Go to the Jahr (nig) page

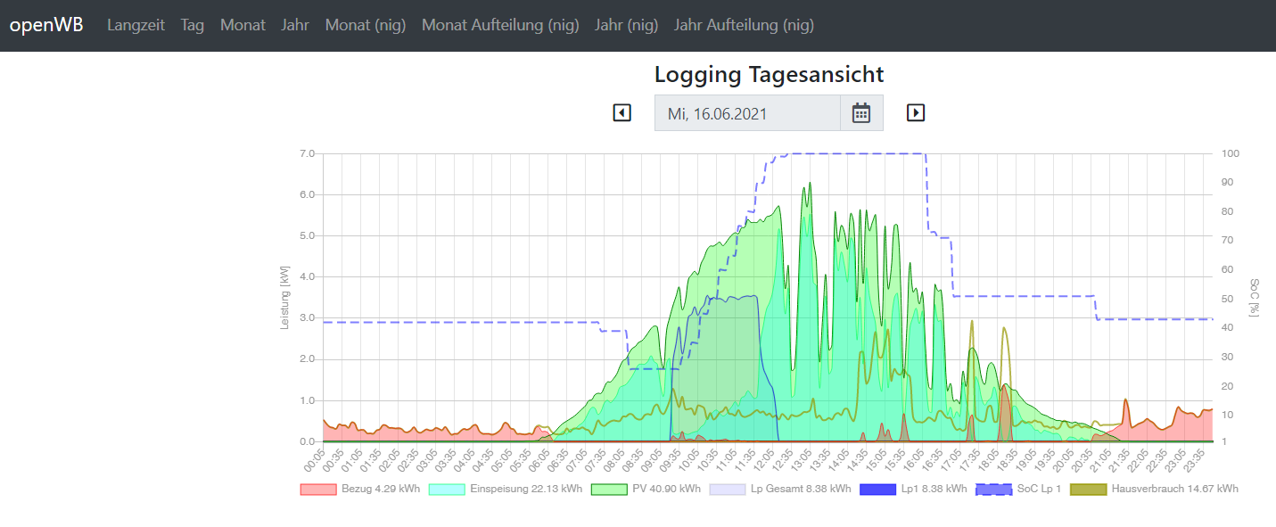point(627,25)
